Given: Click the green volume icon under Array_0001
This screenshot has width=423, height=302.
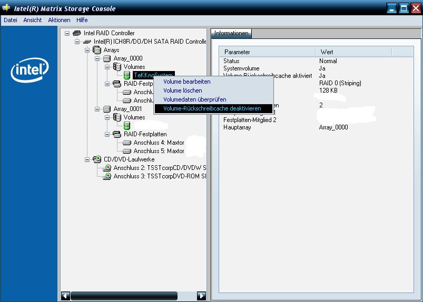Looking at the screenshot, I should click(127, 126).
